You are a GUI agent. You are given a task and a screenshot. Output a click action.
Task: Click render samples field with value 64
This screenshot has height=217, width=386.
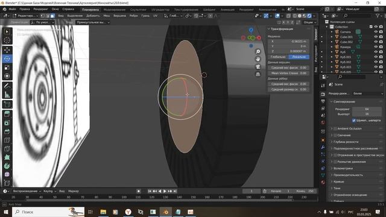(367, 108)
